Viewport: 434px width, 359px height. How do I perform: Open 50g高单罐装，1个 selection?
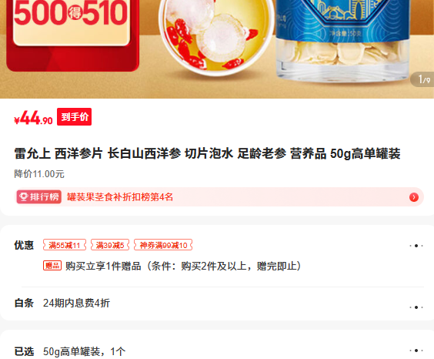84,351
